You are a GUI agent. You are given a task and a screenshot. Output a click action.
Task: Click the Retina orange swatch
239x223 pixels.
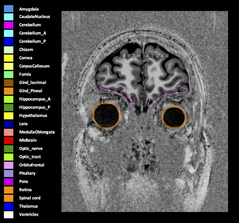8,190
